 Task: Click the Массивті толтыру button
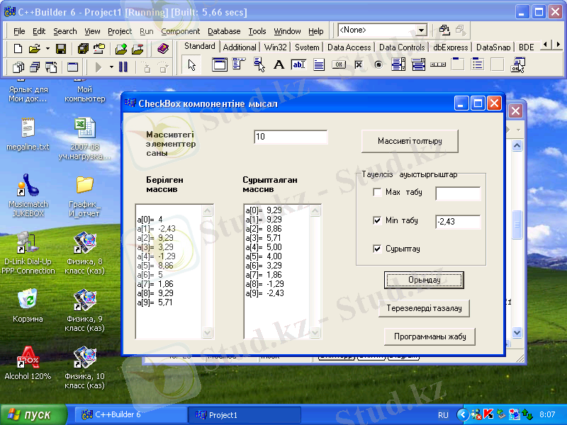410,141
